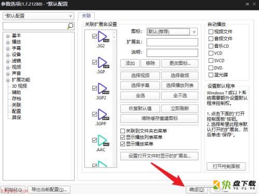This screenshot has width=259, height=194.
Task: Enable autoplay for DVD
Action: pos(211,68)
